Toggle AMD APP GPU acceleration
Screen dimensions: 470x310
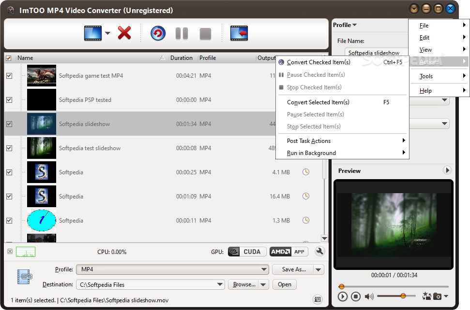tap(288, 252)
